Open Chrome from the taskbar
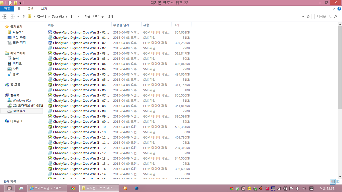The height and width of the screenshot is (192, 342). tap(73, 188)
